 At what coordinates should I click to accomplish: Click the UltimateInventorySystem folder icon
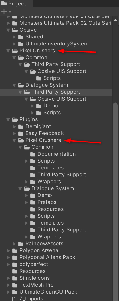point(21,44)
